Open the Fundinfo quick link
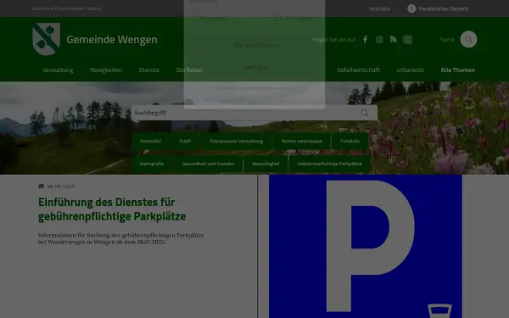 (350, 141)
